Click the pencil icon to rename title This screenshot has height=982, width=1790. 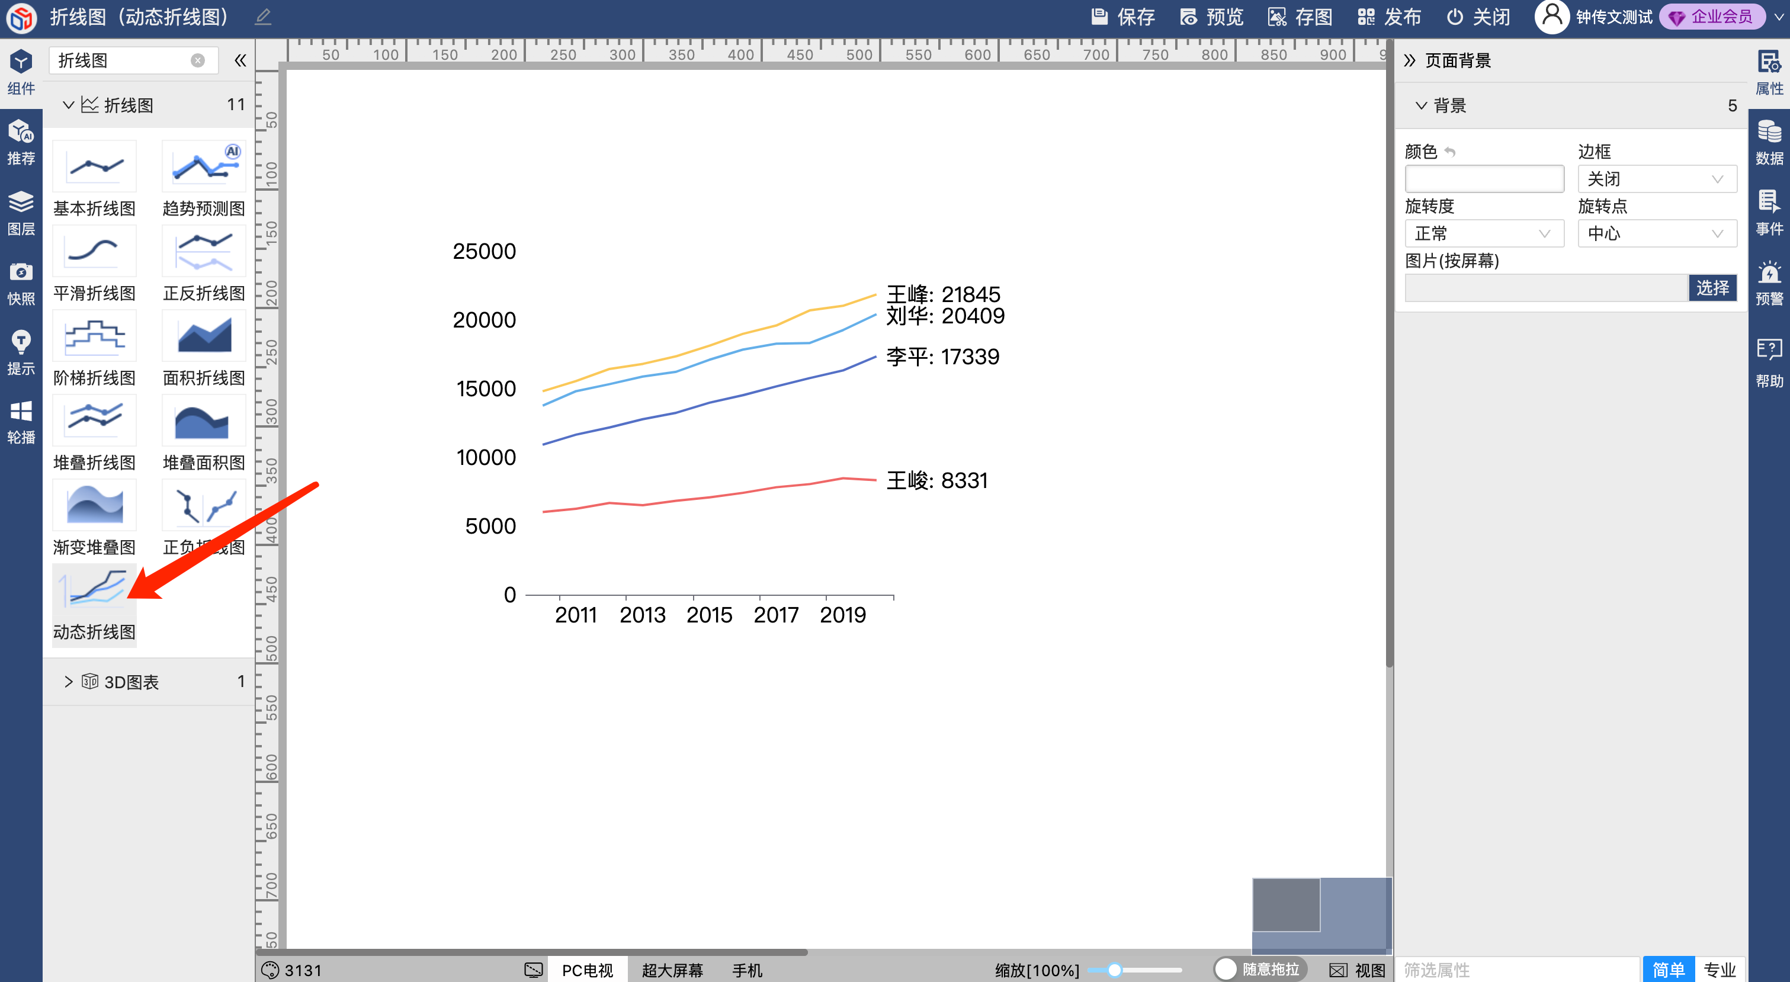(x=262, y=17)
